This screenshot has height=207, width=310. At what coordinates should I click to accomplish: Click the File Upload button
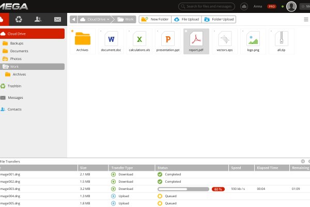[x=187, y=19]
